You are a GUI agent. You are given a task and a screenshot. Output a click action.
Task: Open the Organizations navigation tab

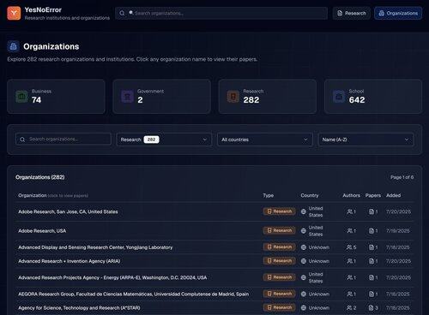(x=398, y=13)
